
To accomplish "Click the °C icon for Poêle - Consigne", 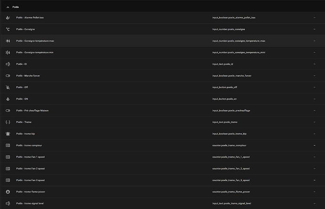I will tap(8, 29).
